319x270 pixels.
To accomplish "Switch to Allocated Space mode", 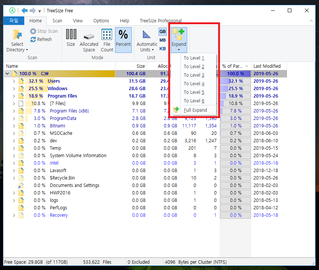I will pos(89,40).
